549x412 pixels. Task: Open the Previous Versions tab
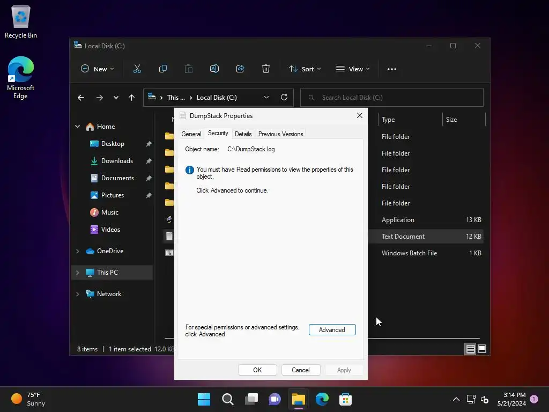[280, 134]
